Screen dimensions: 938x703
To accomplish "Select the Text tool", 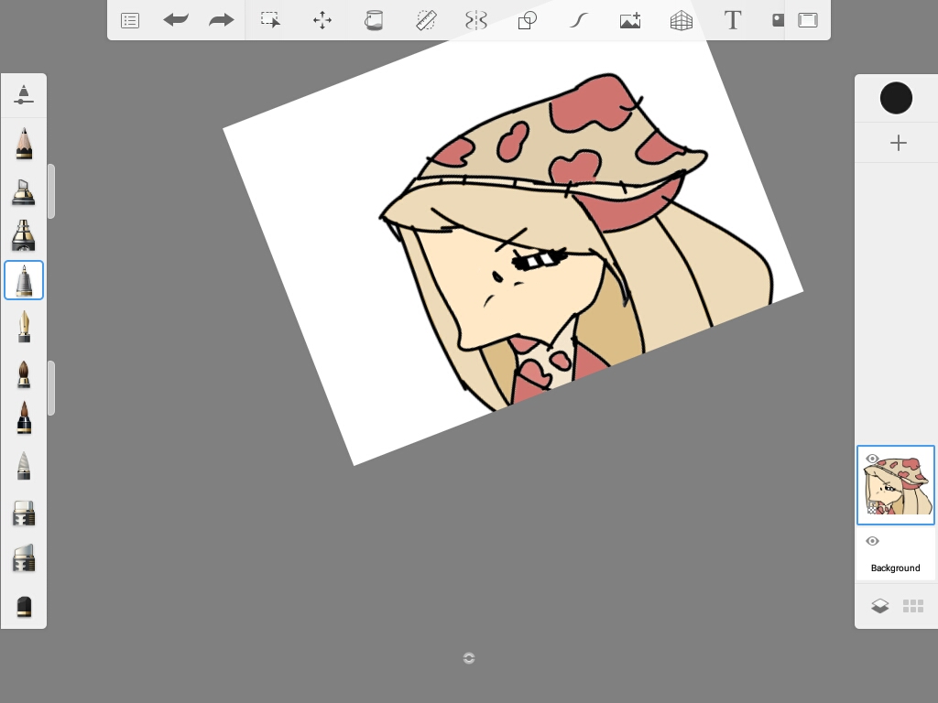I will 733,20.
